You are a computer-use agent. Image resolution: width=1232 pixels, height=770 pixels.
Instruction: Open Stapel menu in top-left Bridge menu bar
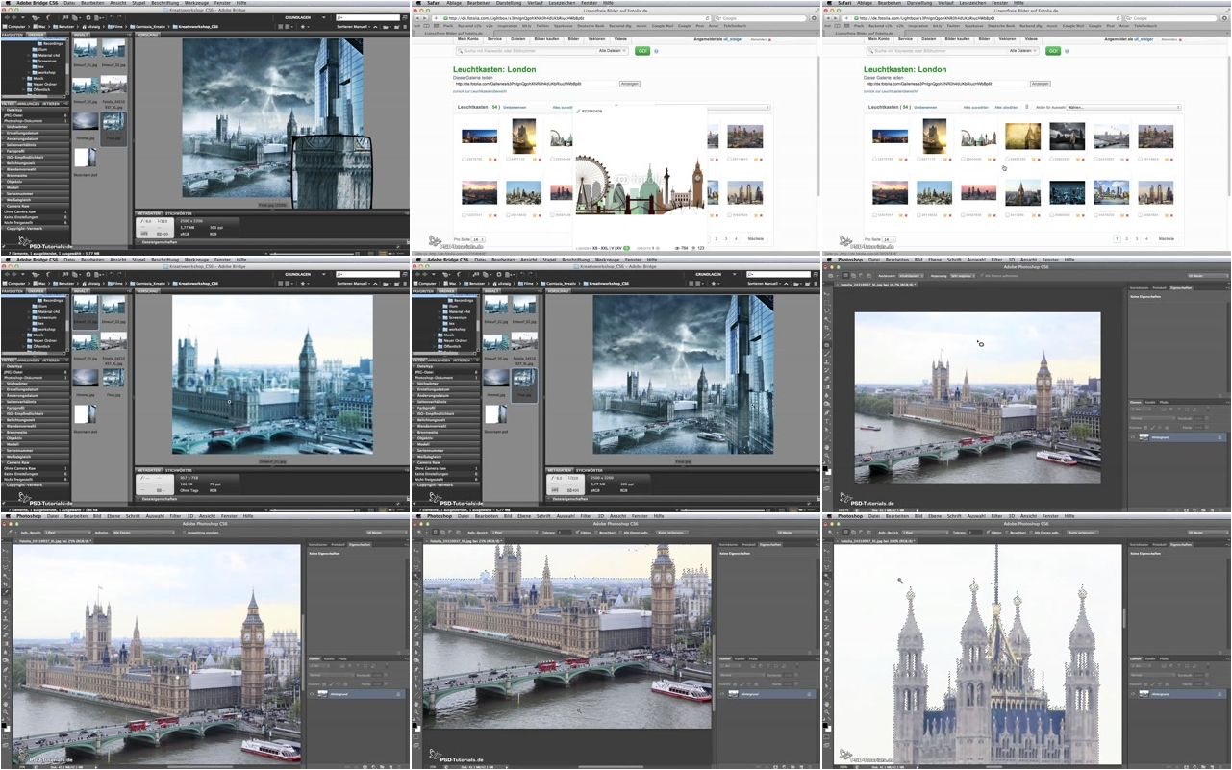pos(138,3)
